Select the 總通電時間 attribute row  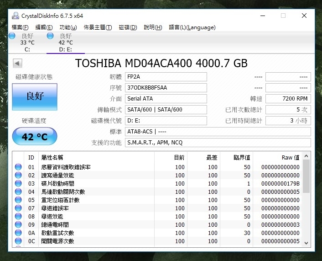coord(157,224)
